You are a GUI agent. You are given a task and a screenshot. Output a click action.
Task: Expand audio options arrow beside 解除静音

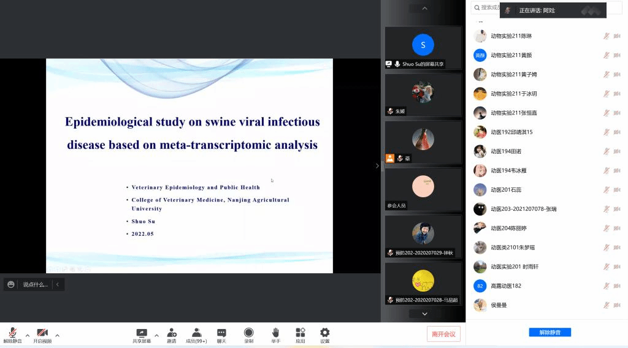click(x=28, y=335)
